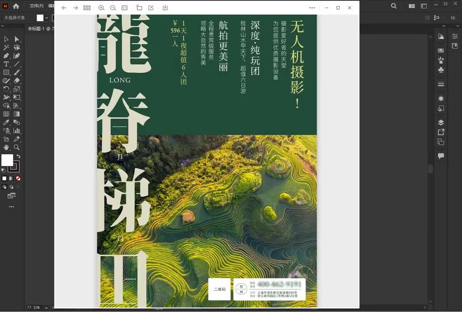Select the Column Graph tool
Screen dimensions: 462x312
tap(17, 130)
